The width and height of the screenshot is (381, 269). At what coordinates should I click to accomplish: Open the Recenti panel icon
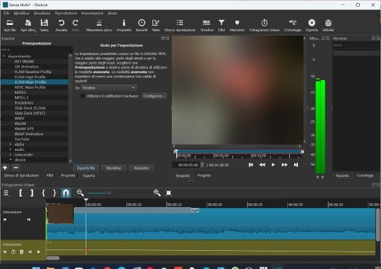[x=142, y=26]
